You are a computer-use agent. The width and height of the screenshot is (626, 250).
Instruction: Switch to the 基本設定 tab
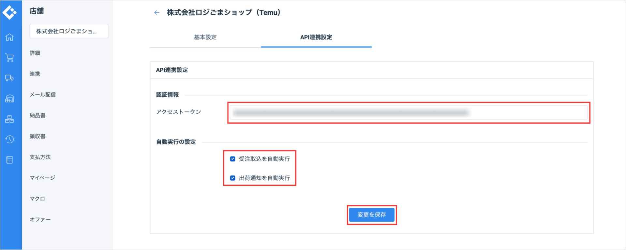pos(205,37)
